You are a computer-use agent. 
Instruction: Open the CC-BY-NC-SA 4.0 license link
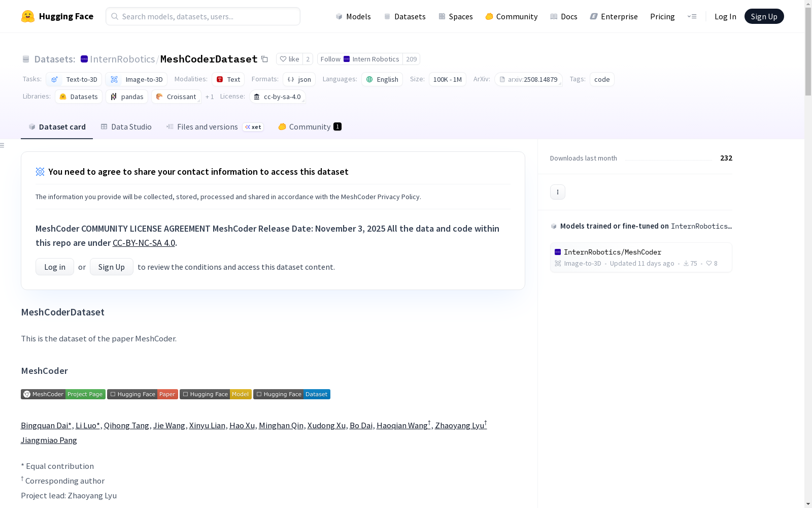[x=144, y=243]
